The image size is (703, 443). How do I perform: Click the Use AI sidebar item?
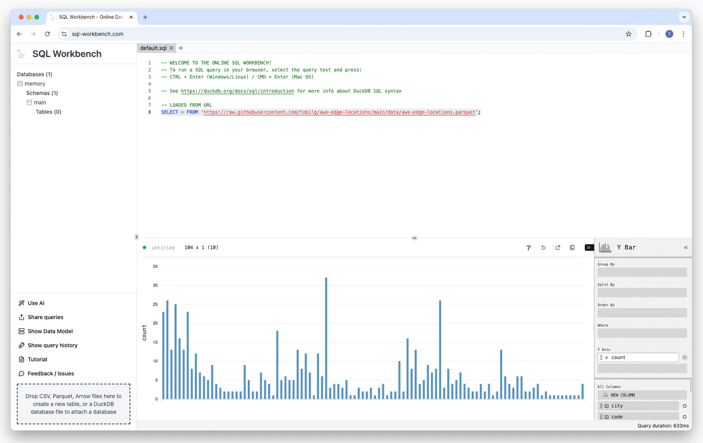click(32, 303)
